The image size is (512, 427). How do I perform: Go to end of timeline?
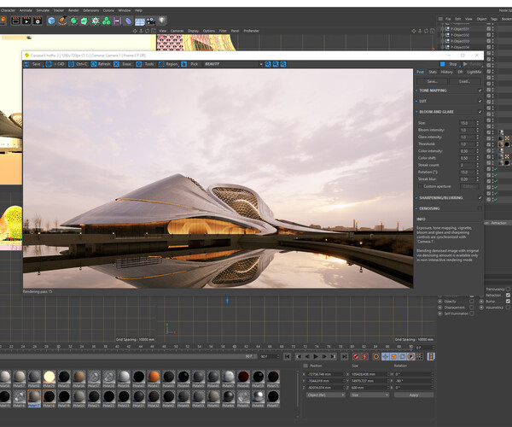tap(344, 356)
